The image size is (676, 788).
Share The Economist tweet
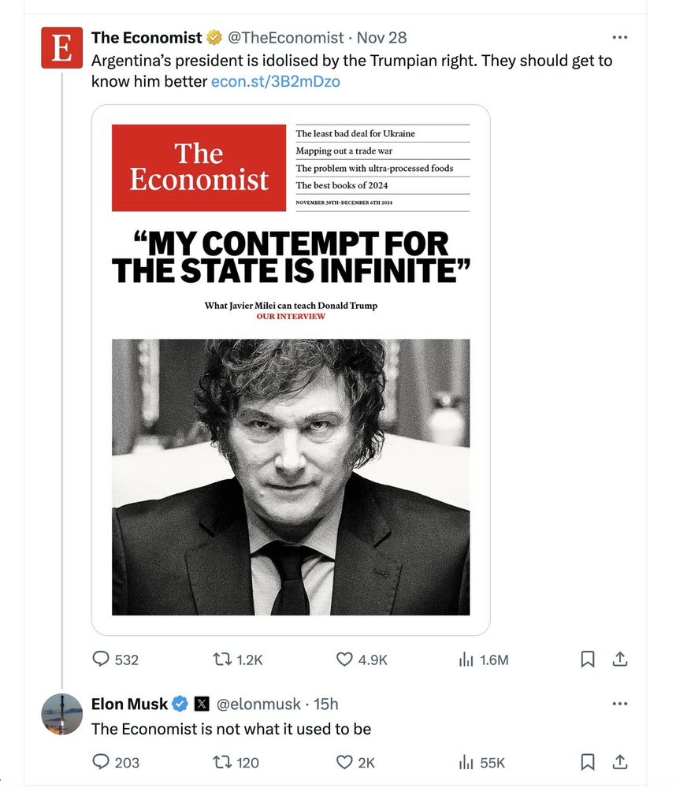click(620, 659)
